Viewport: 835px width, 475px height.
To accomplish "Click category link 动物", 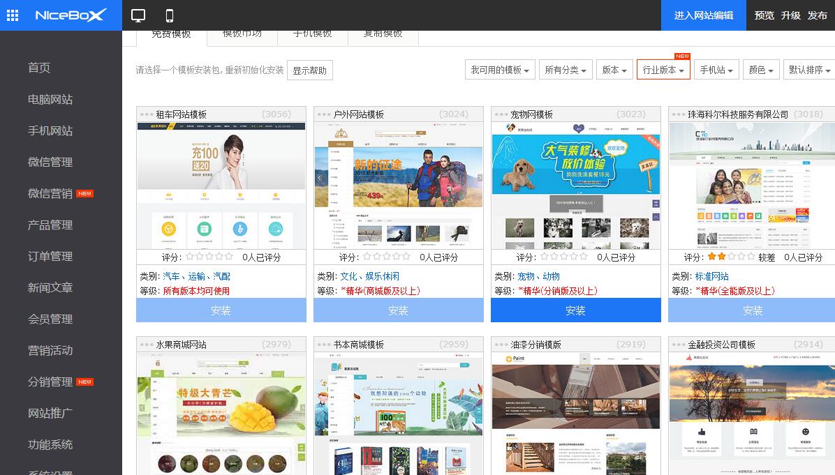I will click(x=551, y=276).
